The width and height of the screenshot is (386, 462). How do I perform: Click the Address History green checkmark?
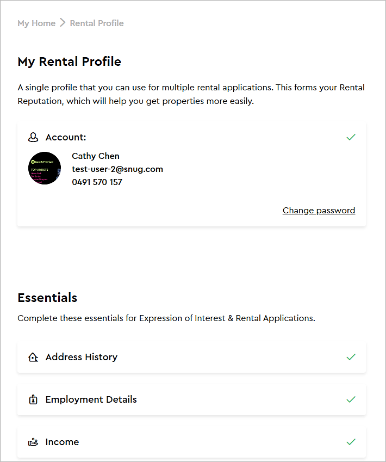[351, 357]
